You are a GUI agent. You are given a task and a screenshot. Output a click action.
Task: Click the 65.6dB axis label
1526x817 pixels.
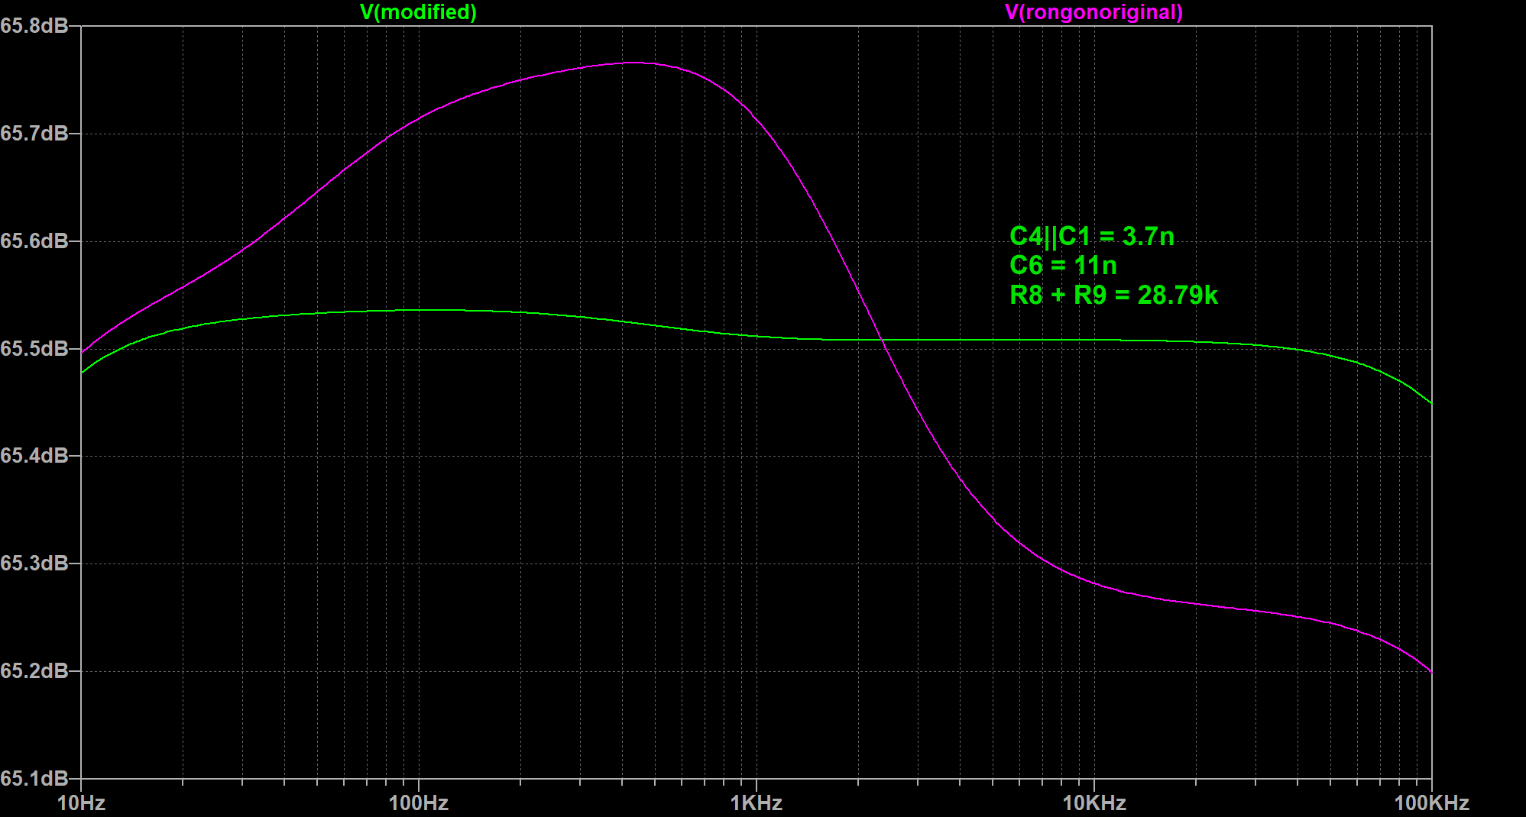34,241
